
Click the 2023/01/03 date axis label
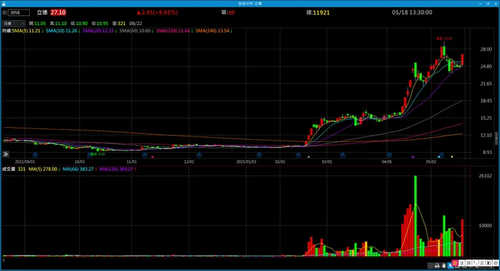coord(246,162)
